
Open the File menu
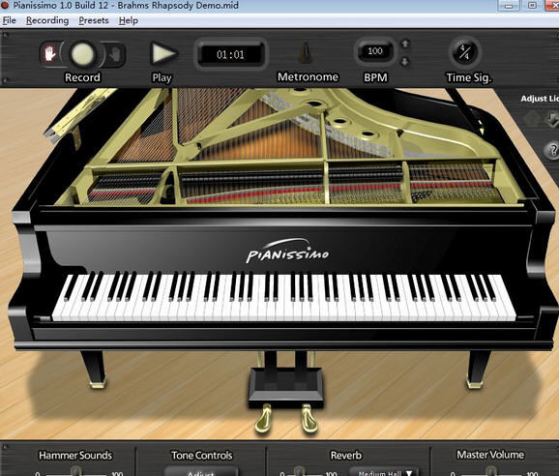click(x=9, y=20)
